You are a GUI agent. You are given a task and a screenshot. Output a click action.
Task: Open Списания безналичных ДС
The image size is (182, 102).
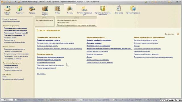(15, 35)
